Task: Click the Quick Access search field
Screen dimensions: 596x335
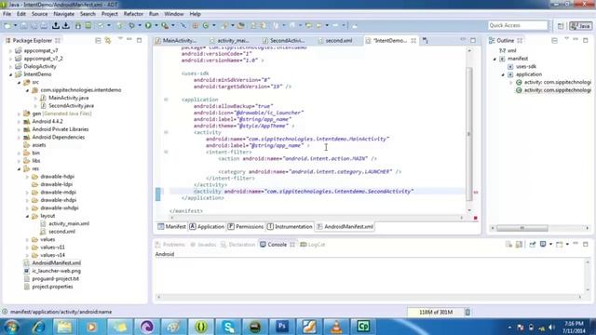Action: pyautogui.click(x=518, y=25)
